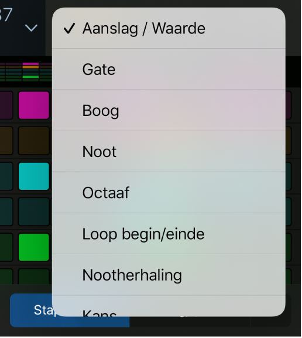The width and height of the screenshot is (302, 338).
Task: Toggle the bright magenta step cell
Action: pyautogui.click(x=34, y=105)
